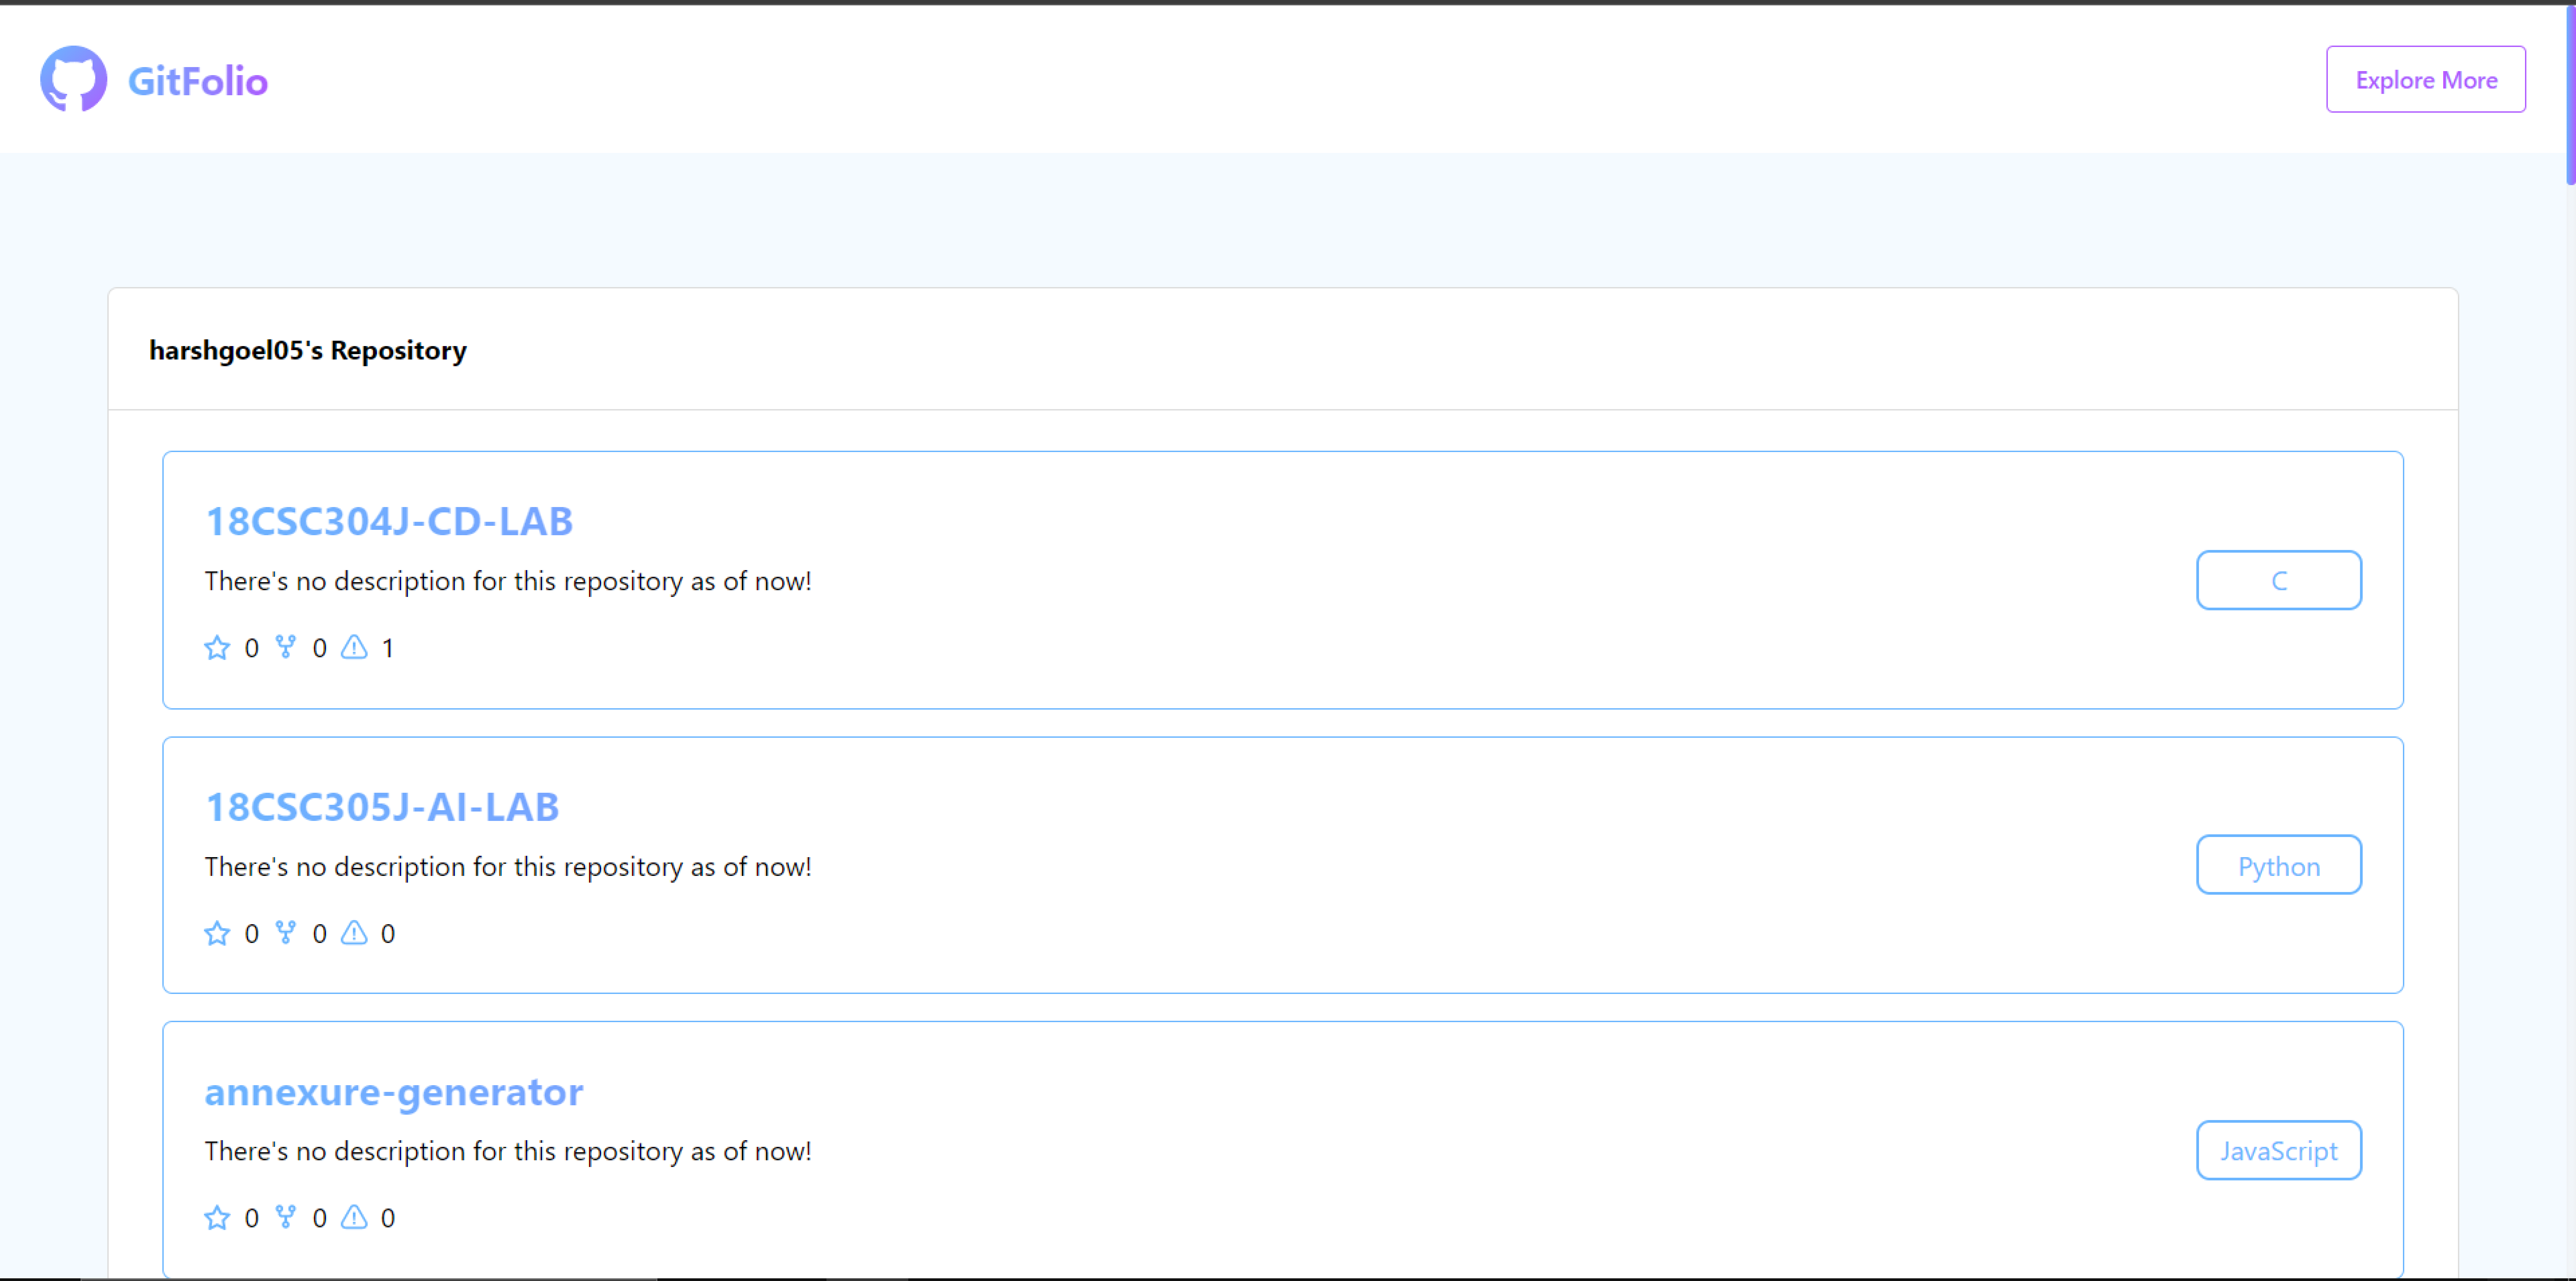The image size is (2576, 1281).
Task: Click fork icon on 18CSC304J-CD-LAB card
Action: 286,647
